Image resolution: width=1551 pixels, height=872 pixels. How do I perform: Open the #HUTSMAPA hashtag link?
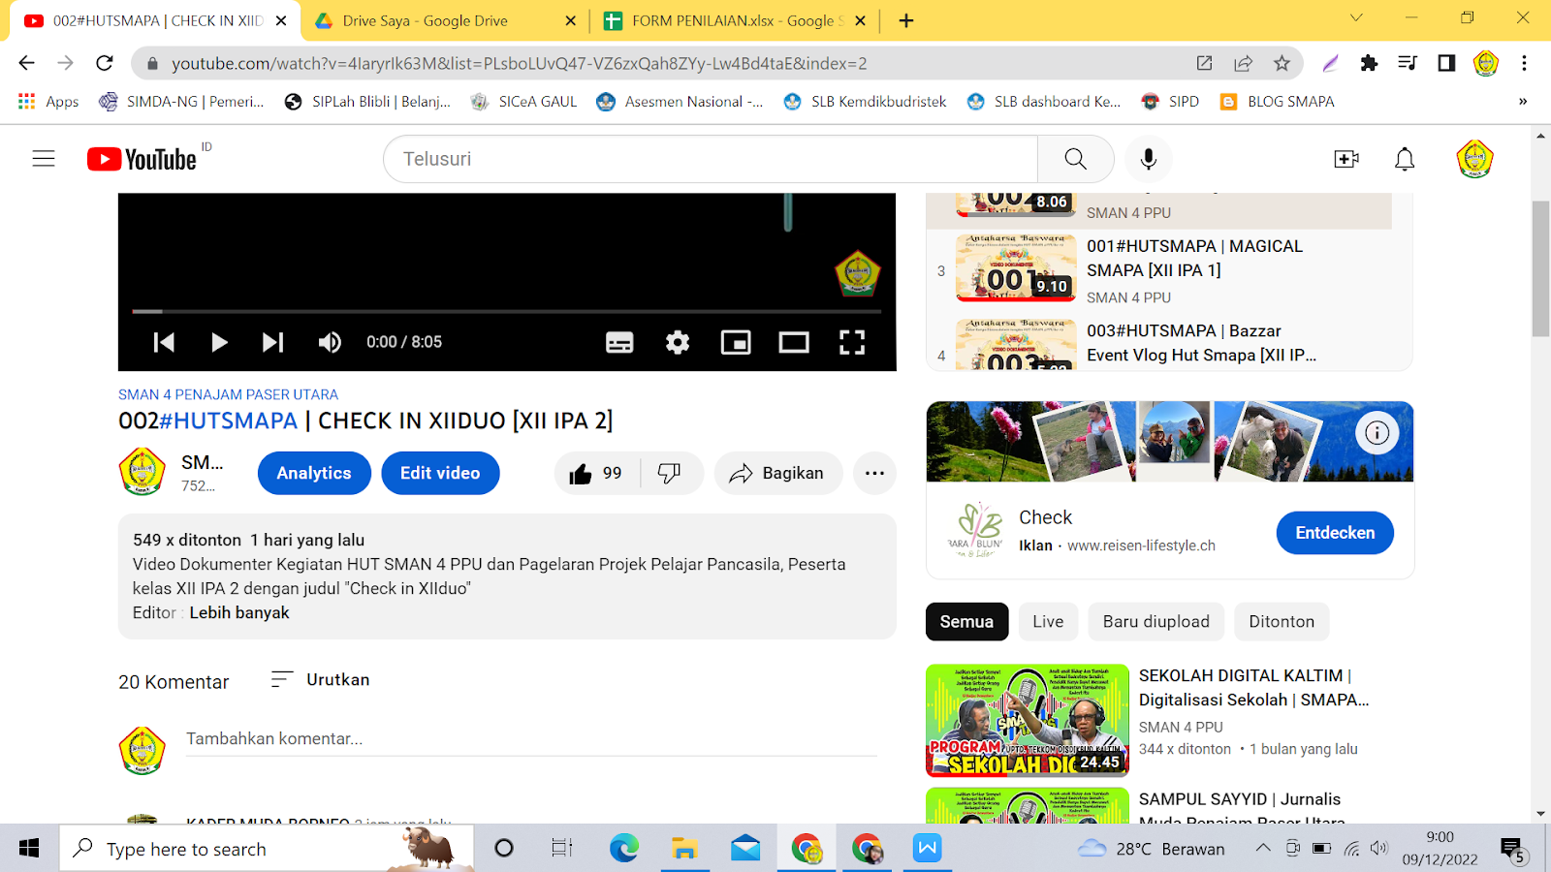point(228,420)
